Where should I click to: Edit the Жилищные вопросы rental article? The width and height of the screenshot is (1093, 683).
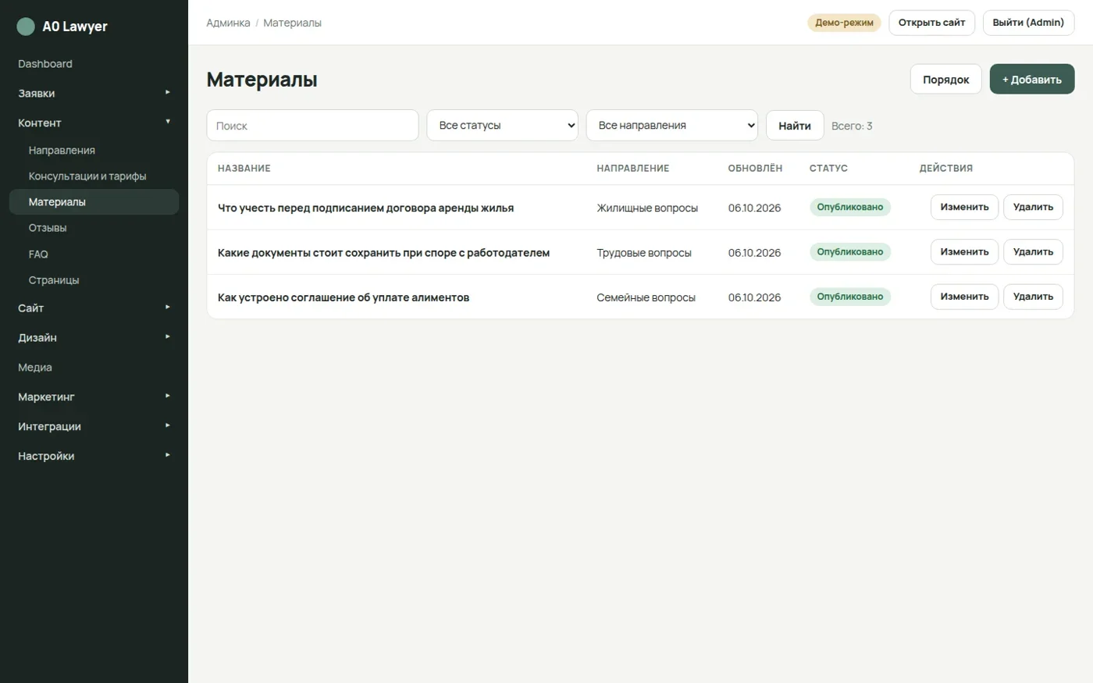(964, 207)
